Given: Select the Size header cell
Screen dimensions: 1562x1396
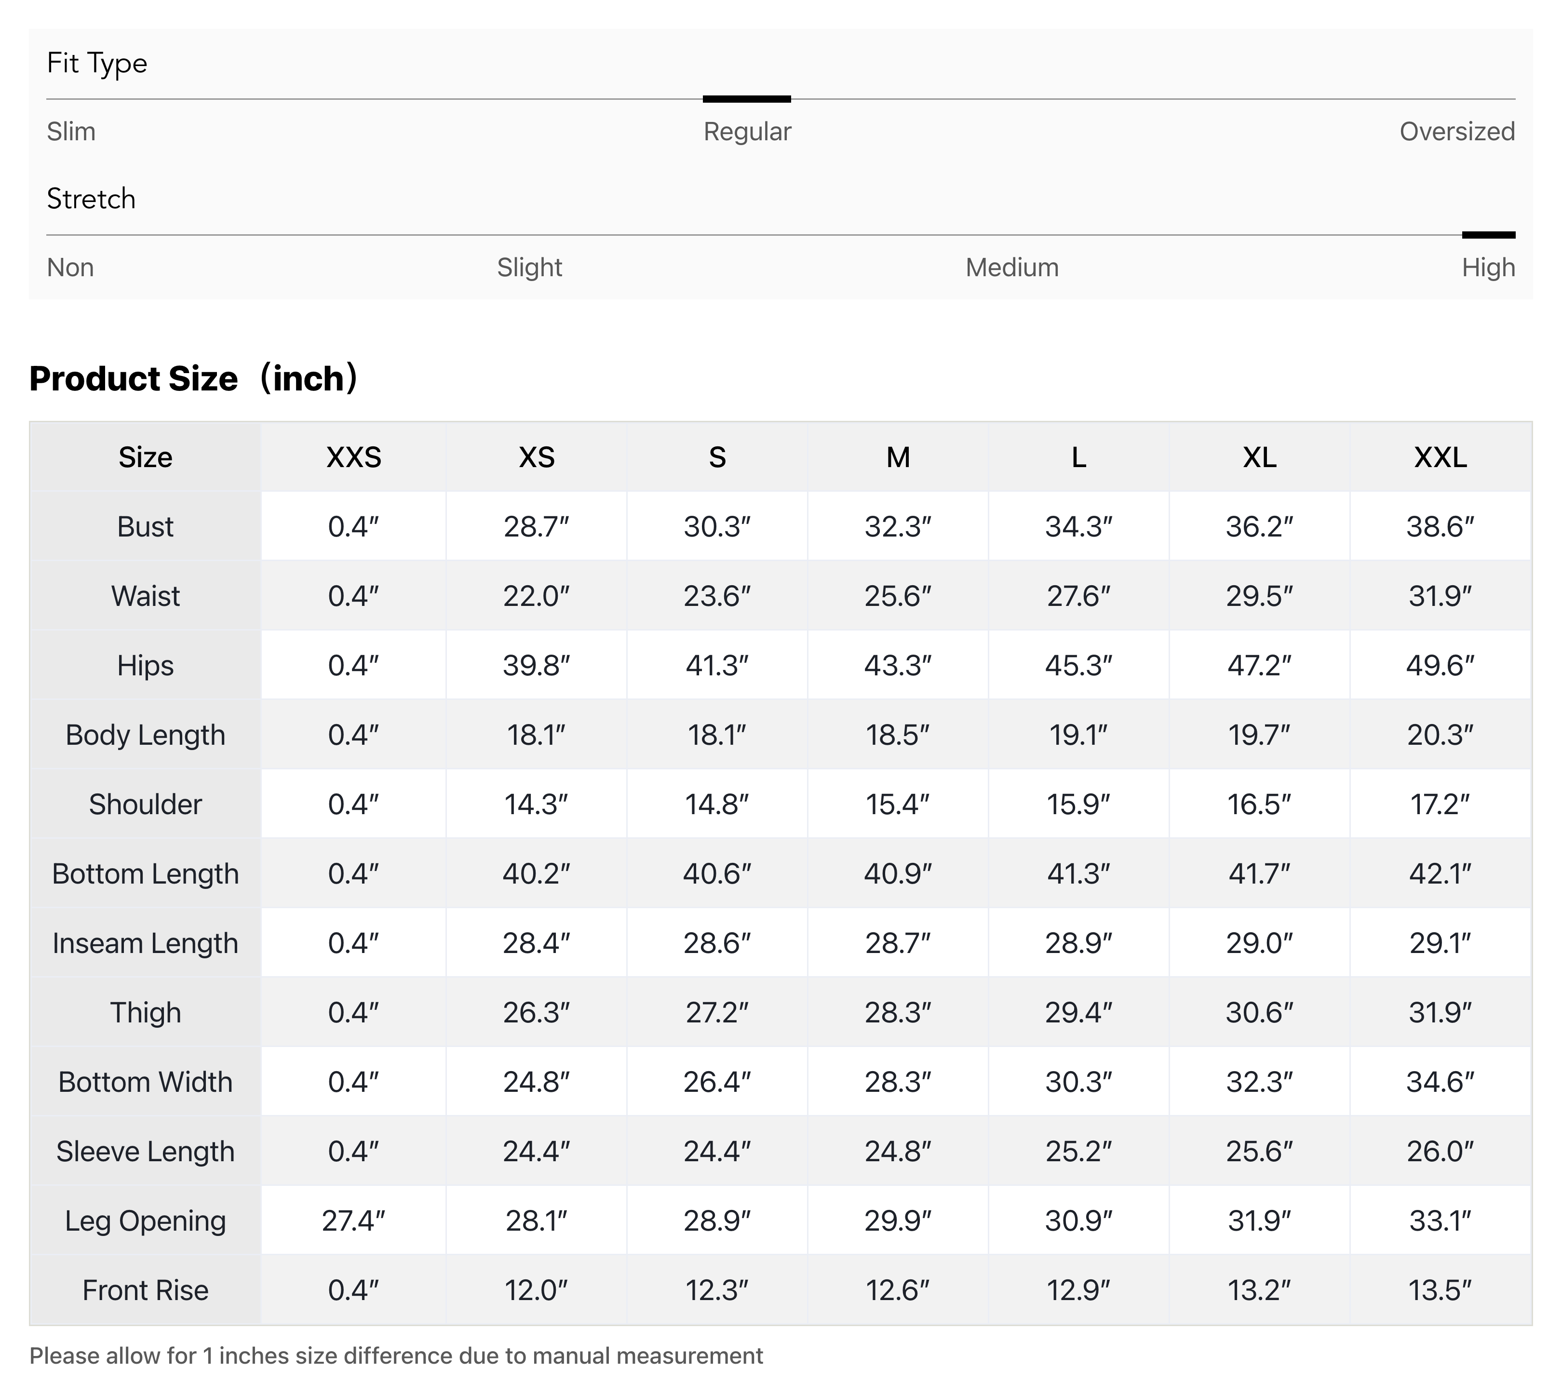Looking at the screenshot, I should tap(145, 457).
